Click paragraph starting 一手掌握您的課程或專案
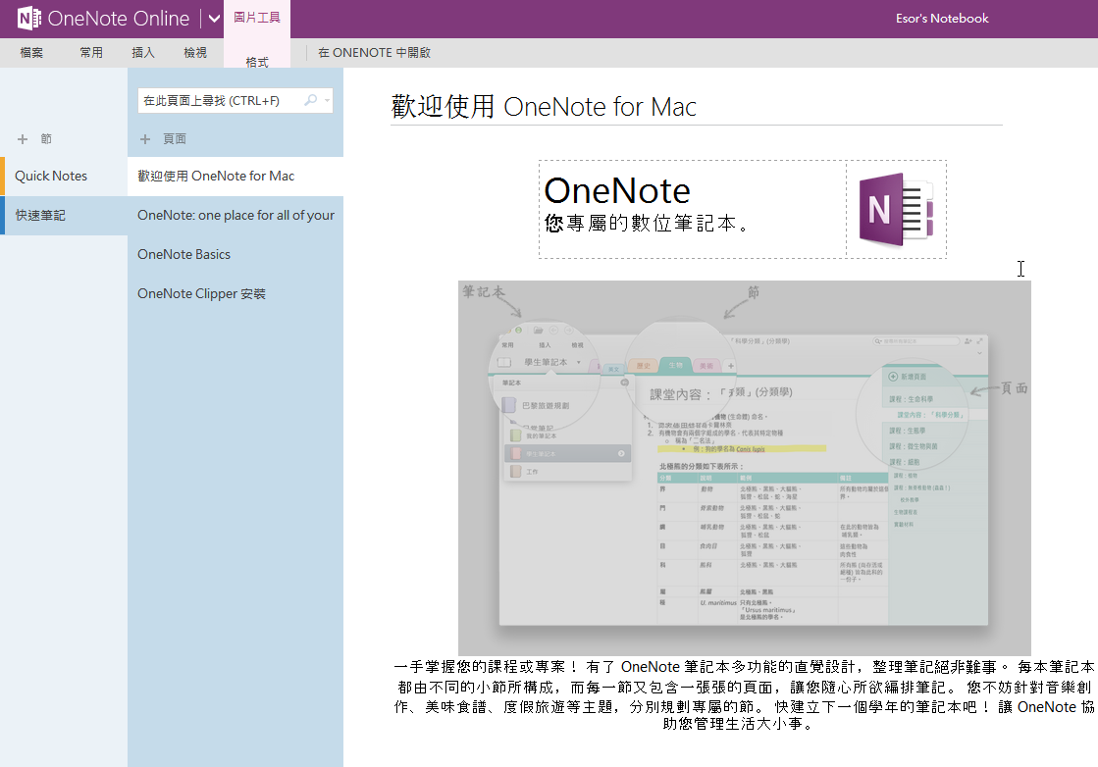Viewport: 1098px width, 767px height. coord(744,695)
